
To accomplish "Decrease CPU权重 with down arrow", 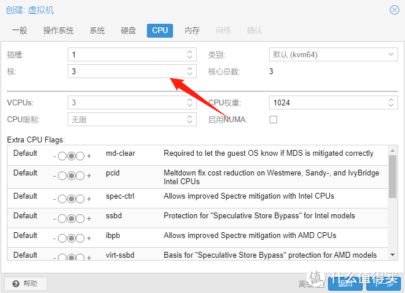I will click(391, 105).
